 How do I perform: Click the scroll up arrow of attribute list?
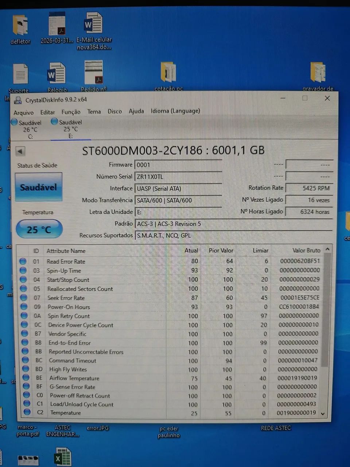327,249
